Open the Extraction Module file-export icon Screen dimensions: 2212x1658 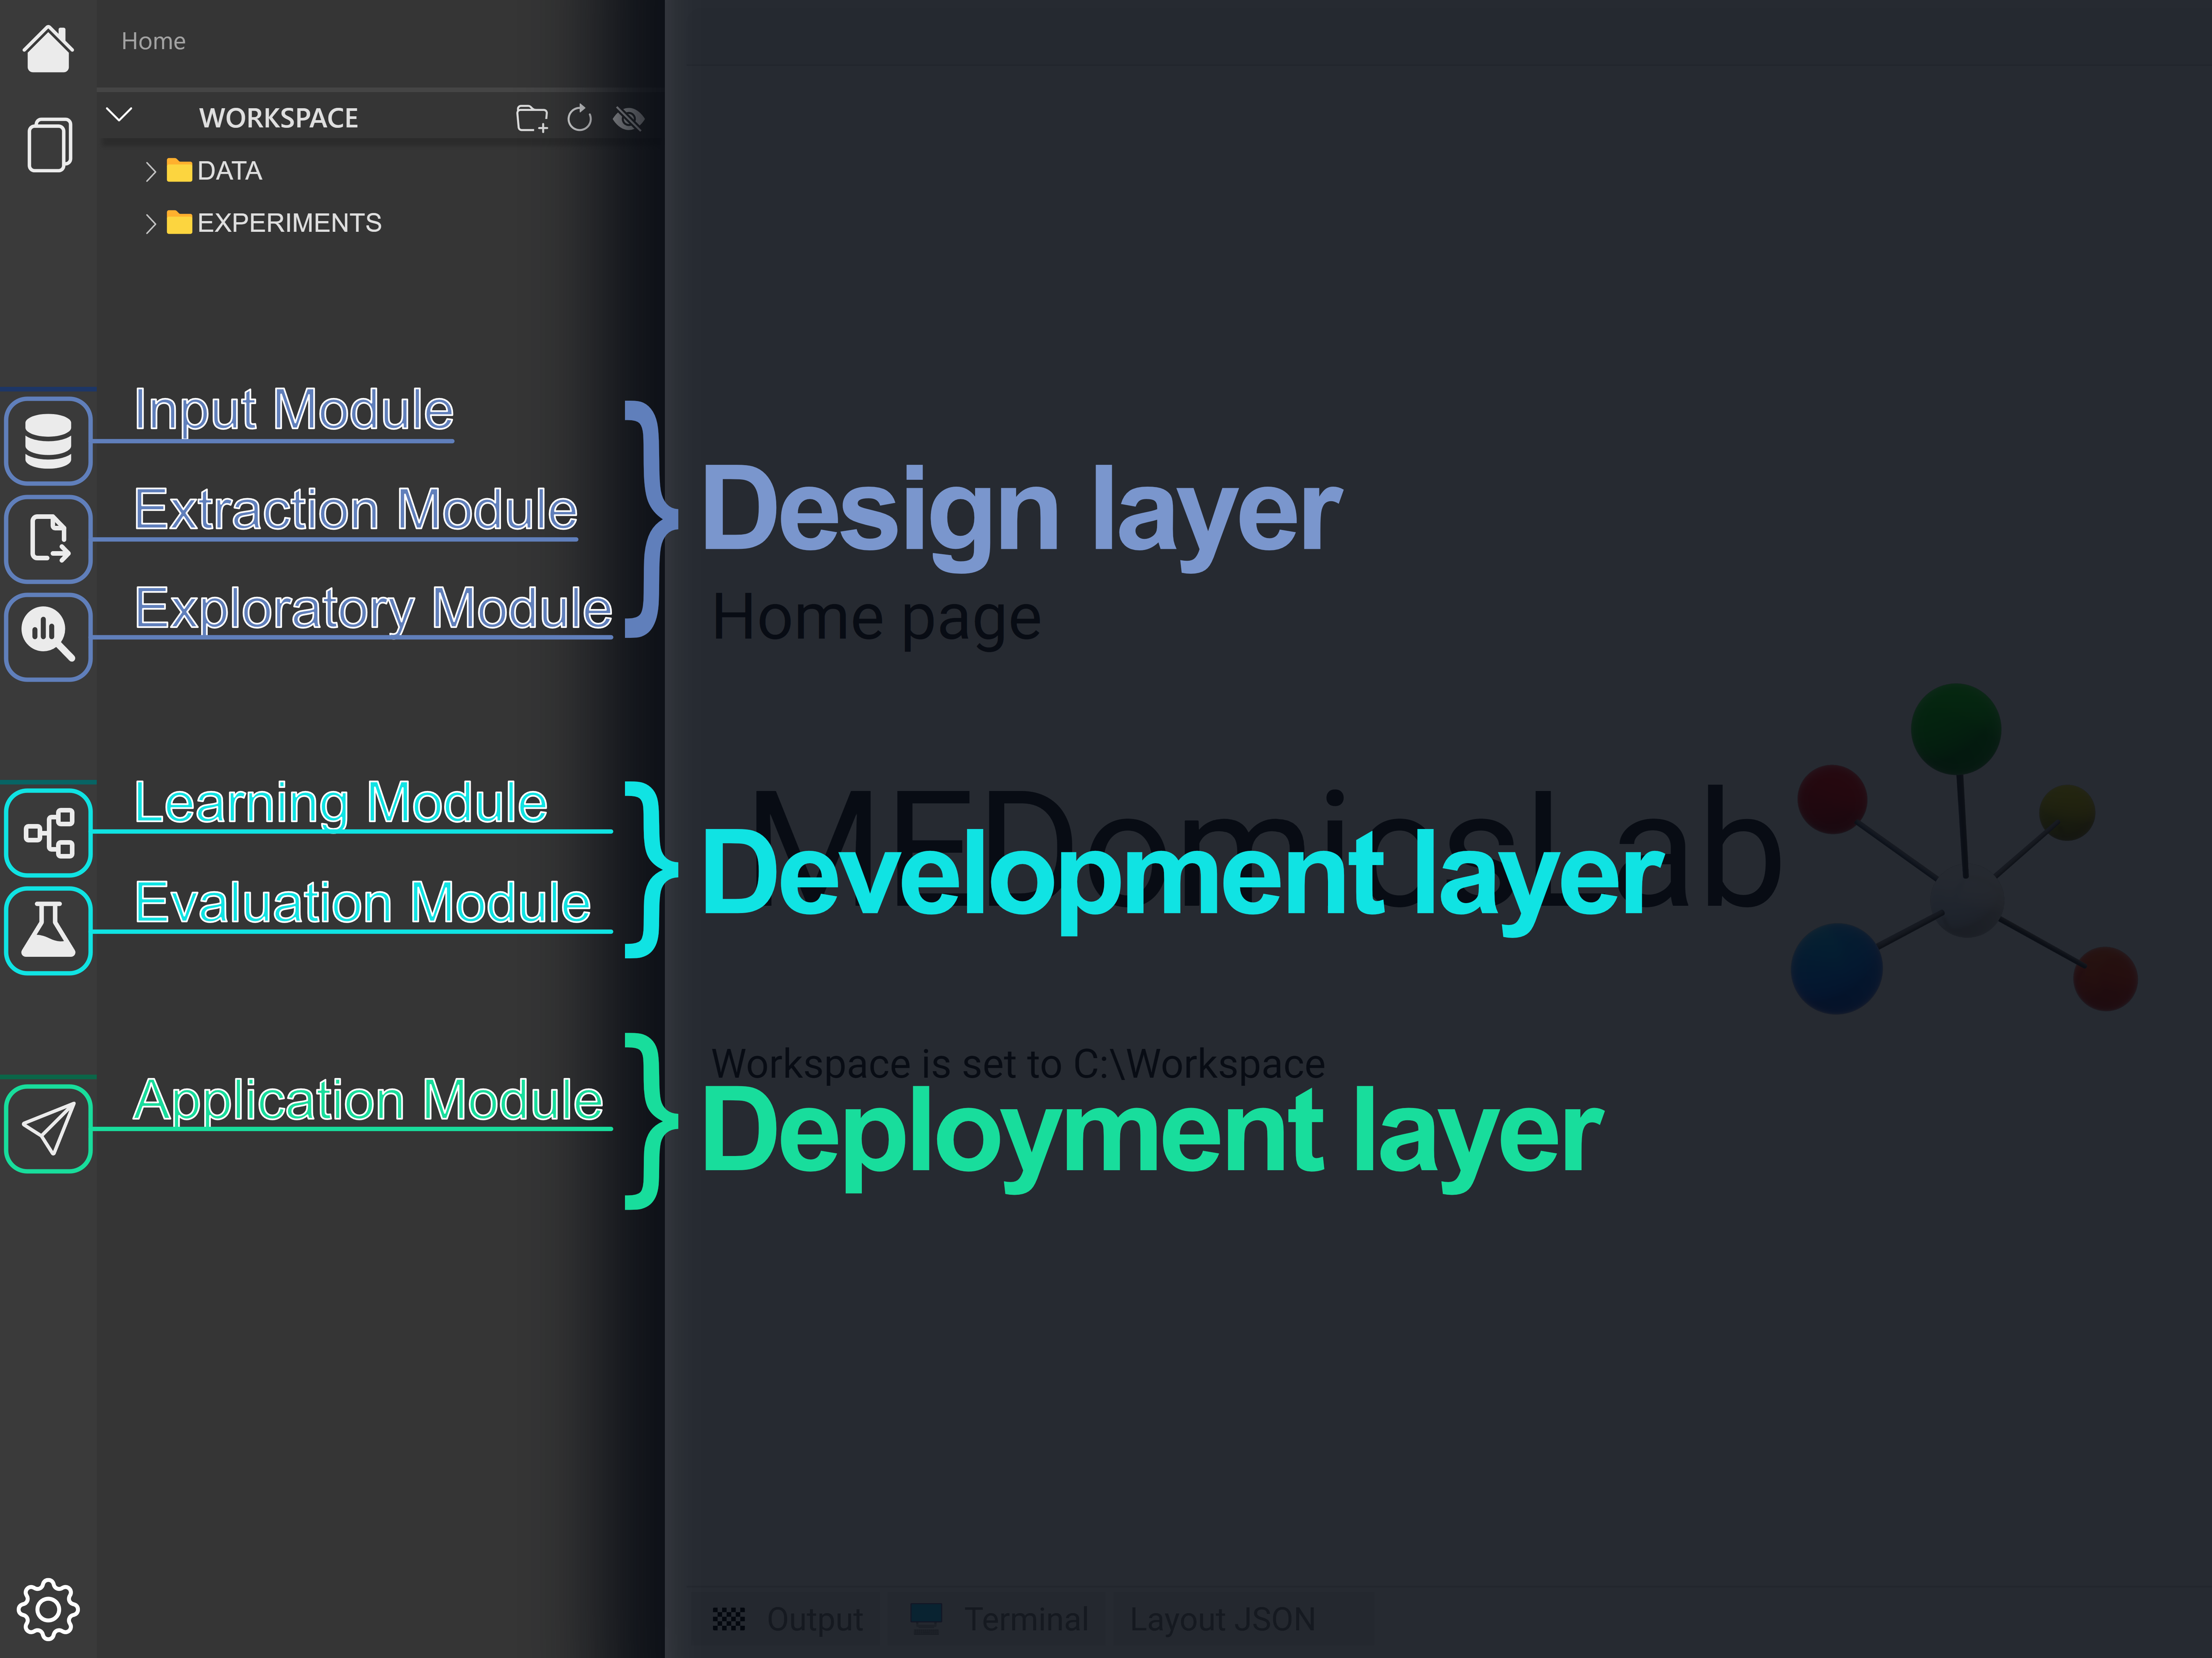point(48,539)
